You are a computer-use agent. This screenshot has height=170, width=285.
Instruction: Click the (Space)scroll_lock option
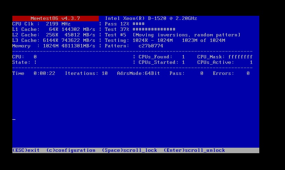tap(129, 150)
